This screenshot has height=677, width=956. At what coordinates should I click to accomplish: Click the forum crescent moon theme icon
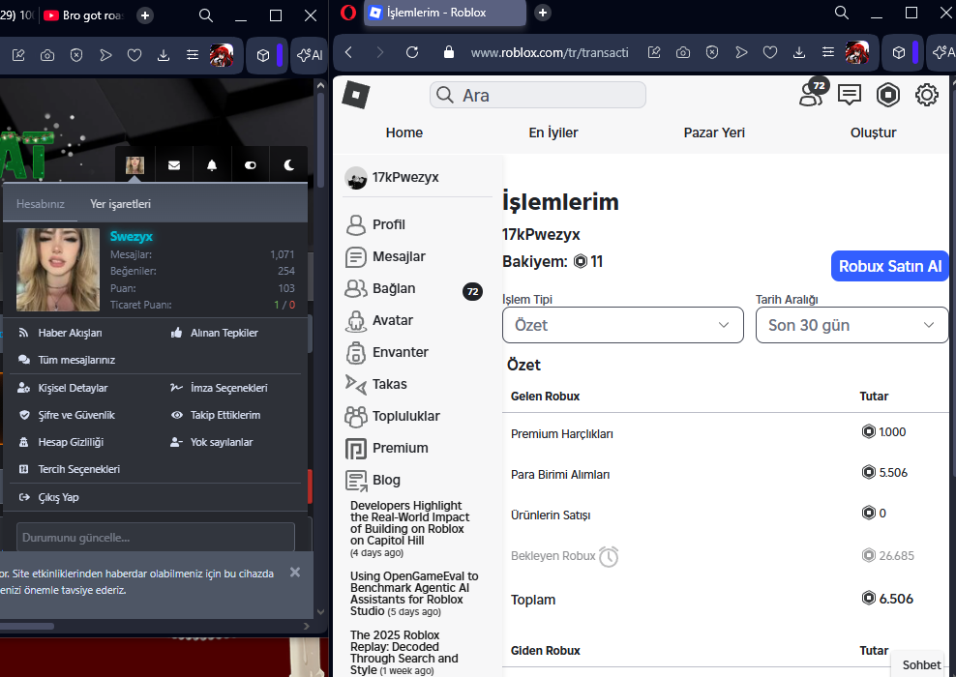[x=289, y=165]
